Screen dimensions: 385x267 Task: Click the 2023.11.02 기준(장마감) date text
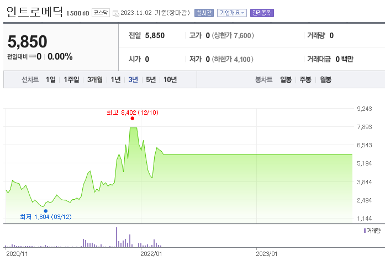(x=155, y=13)
